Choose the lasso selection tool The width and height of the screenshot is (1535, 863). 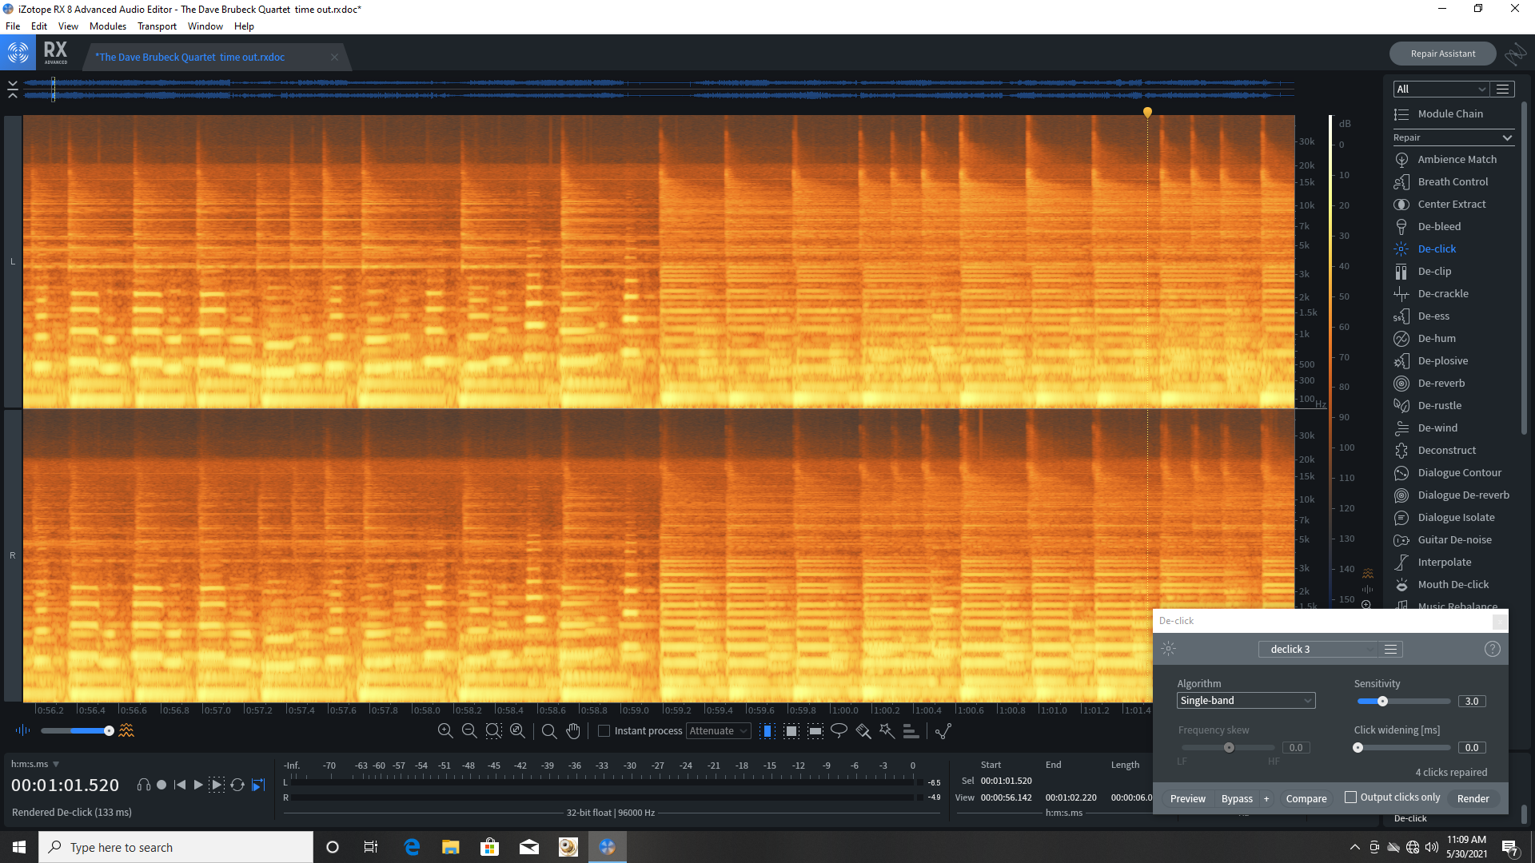pyautogui.click(x=839, y=730)
